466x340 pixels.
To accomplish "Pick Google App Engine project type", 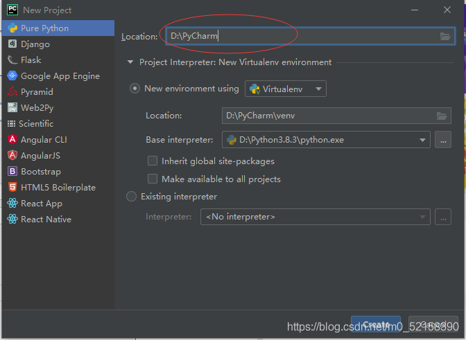I will [58, 76].
